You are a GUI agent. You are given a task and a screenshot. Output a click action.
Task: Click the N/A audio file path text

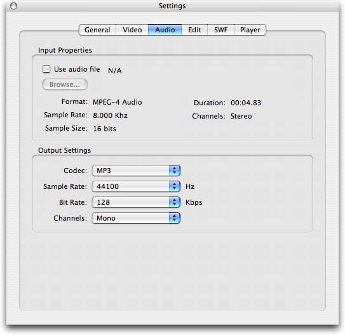[114, 70]
